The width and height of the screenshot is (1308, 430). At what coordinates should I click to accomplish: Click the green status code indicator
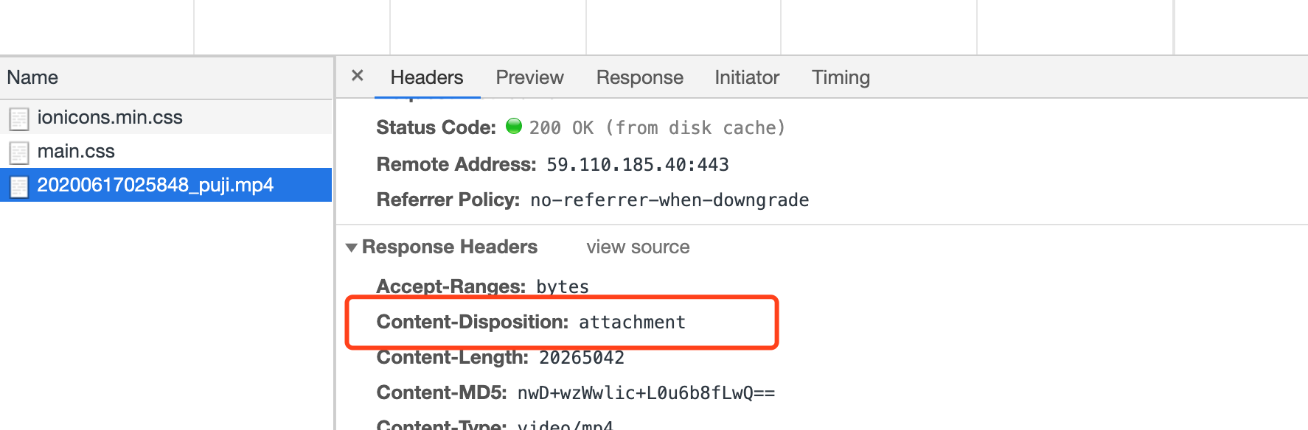tap(514, 127)
